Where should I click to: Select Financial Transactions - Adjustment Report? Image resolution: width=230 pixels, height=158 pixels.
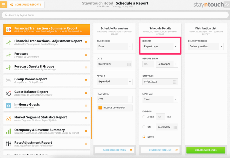point(47,42)
